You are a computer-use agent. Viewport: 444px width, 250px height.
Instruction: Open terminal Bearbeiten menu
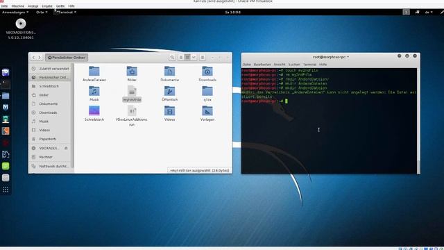click(262, 65)
